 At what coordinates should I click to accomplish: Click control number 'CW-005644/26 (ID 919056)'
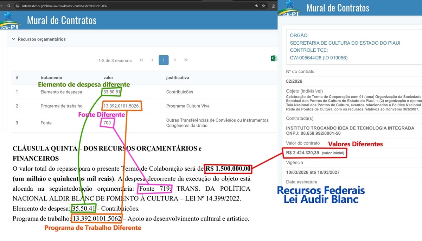[319, 58]
